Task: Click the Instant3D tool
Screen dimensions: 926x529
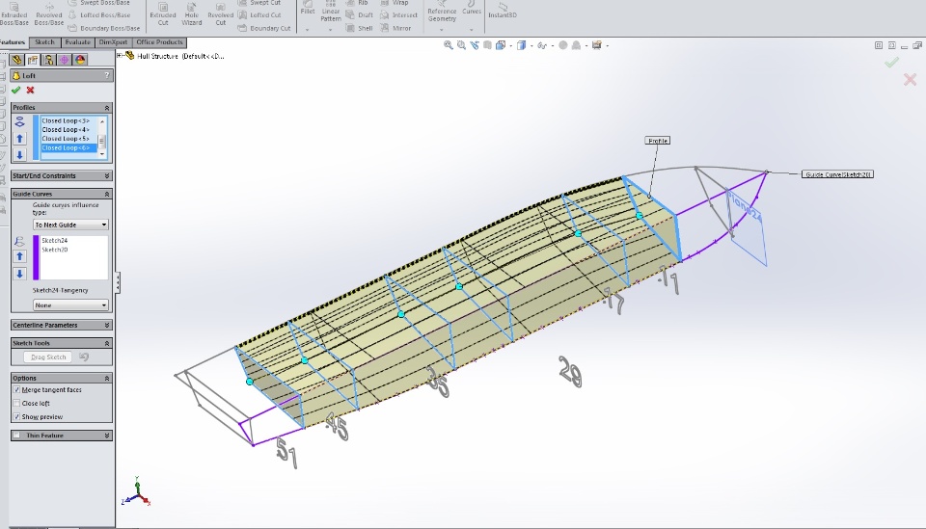Action: point(502,11)
